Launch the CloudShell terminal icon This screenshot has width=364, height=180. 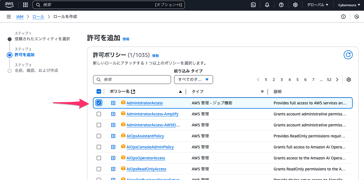[254, 5]
